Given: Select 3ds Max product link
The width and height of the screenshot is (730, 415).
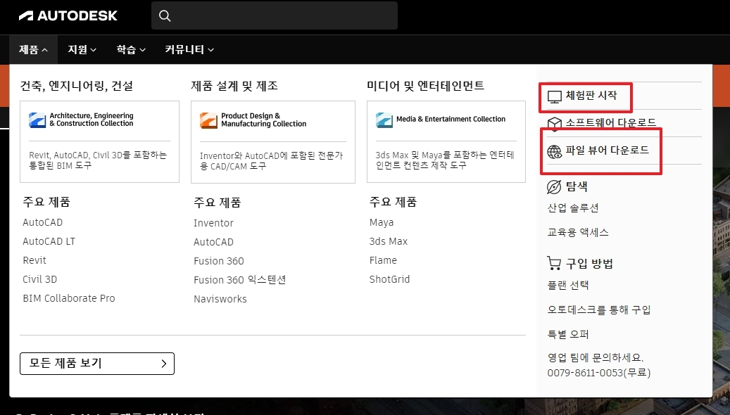Looking at the screenshot, I should click(x=389, y=241).
